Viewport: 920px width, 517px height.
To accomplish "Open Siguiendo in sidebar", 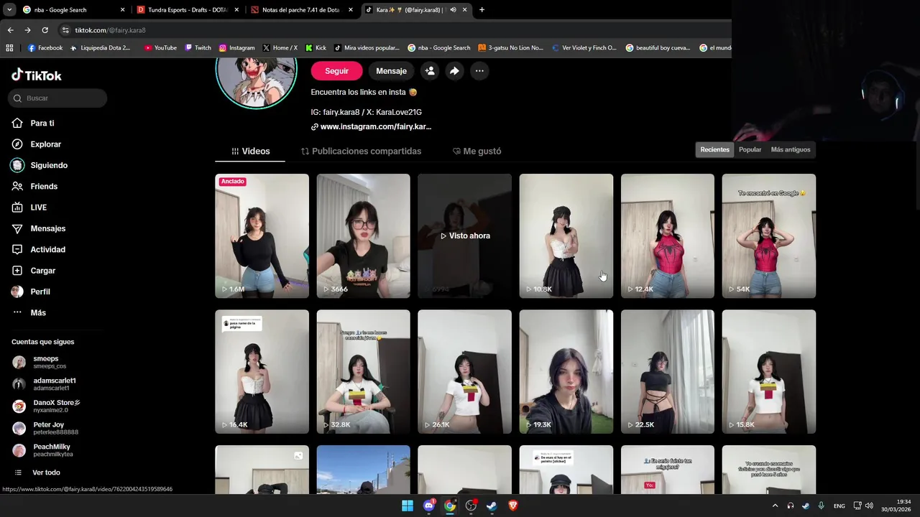I will coord(40,165).
